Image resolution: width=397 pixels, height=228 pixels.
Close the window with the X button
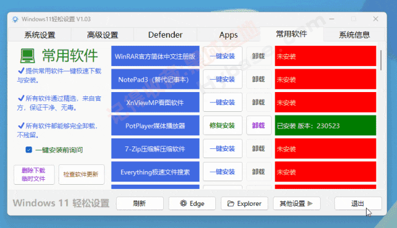(x=375, y=19)
